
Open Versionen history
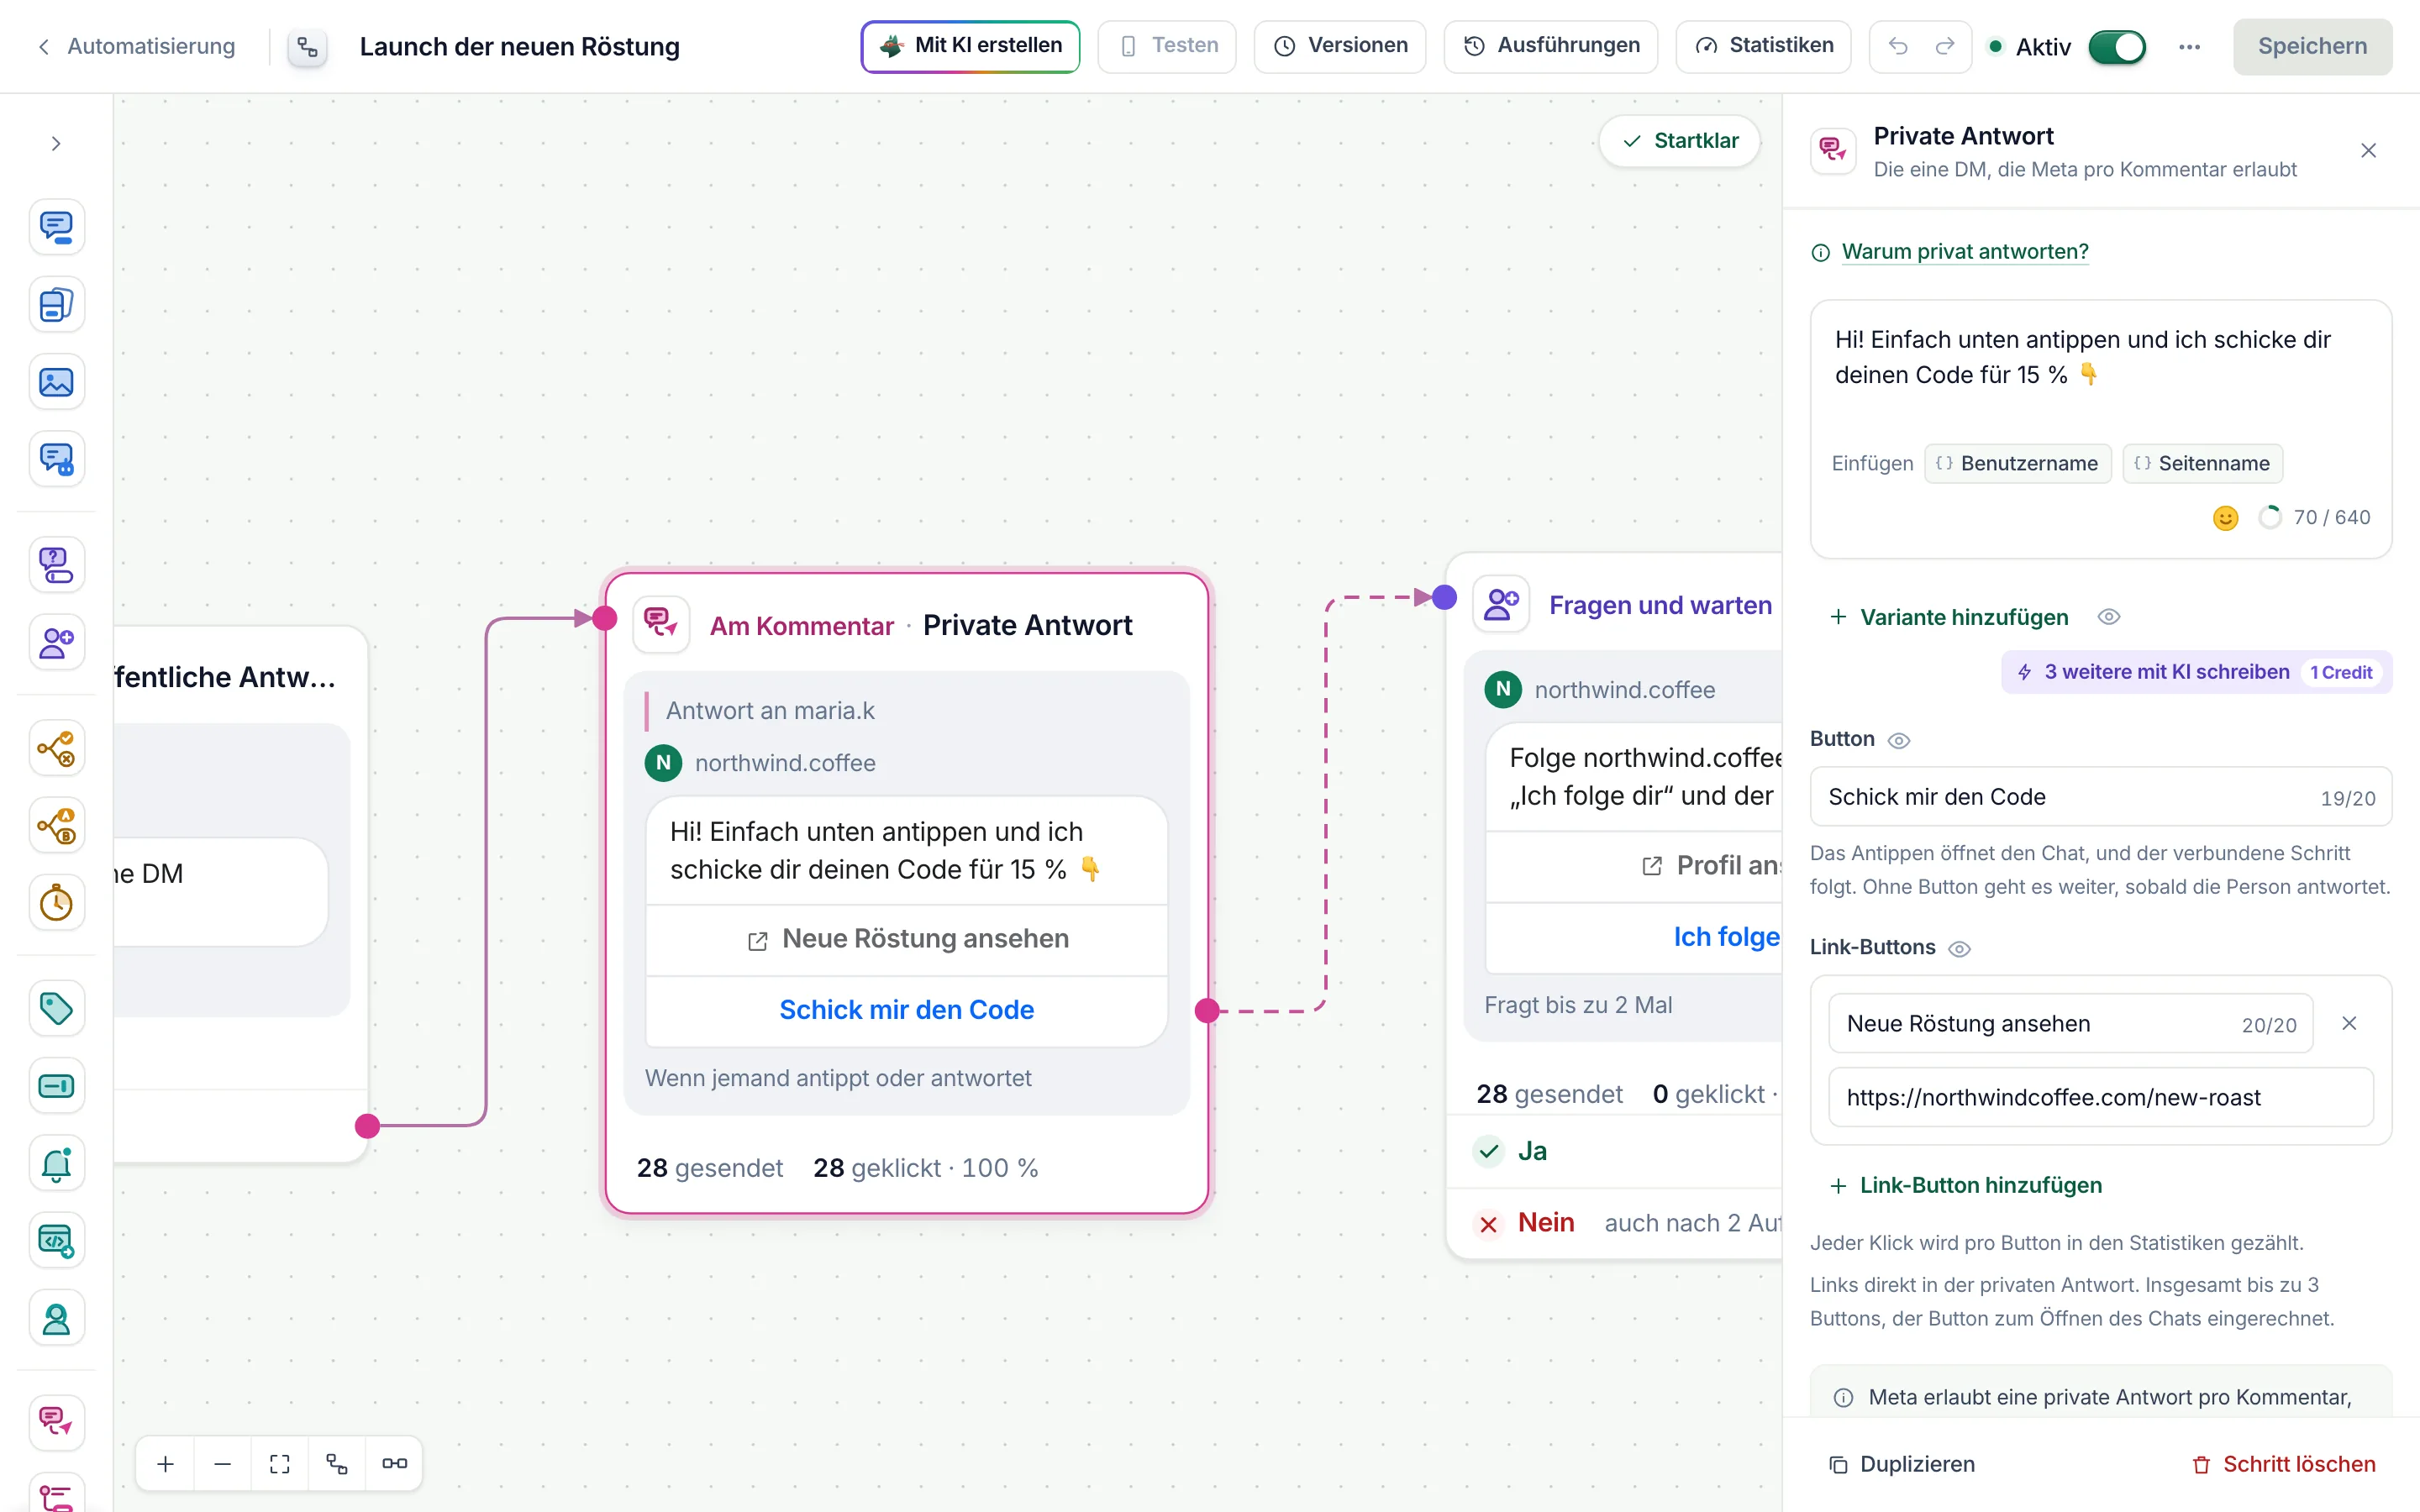[x=1340, y=46]
